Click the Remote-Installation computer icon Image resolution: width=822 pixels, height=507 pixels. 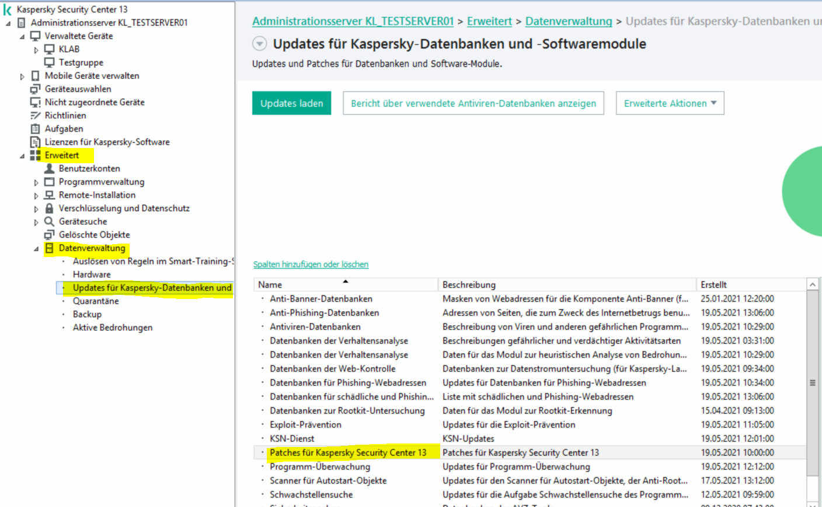pos(50,195)
